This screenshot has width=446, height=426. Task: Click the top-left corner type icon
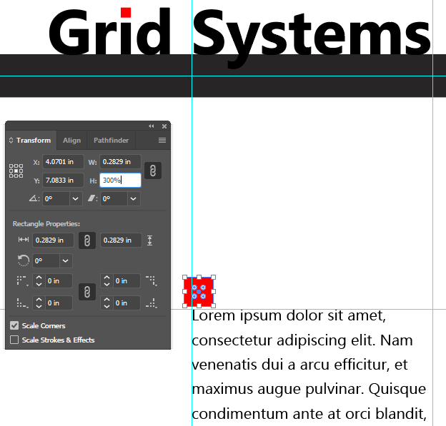pos(21,281)
